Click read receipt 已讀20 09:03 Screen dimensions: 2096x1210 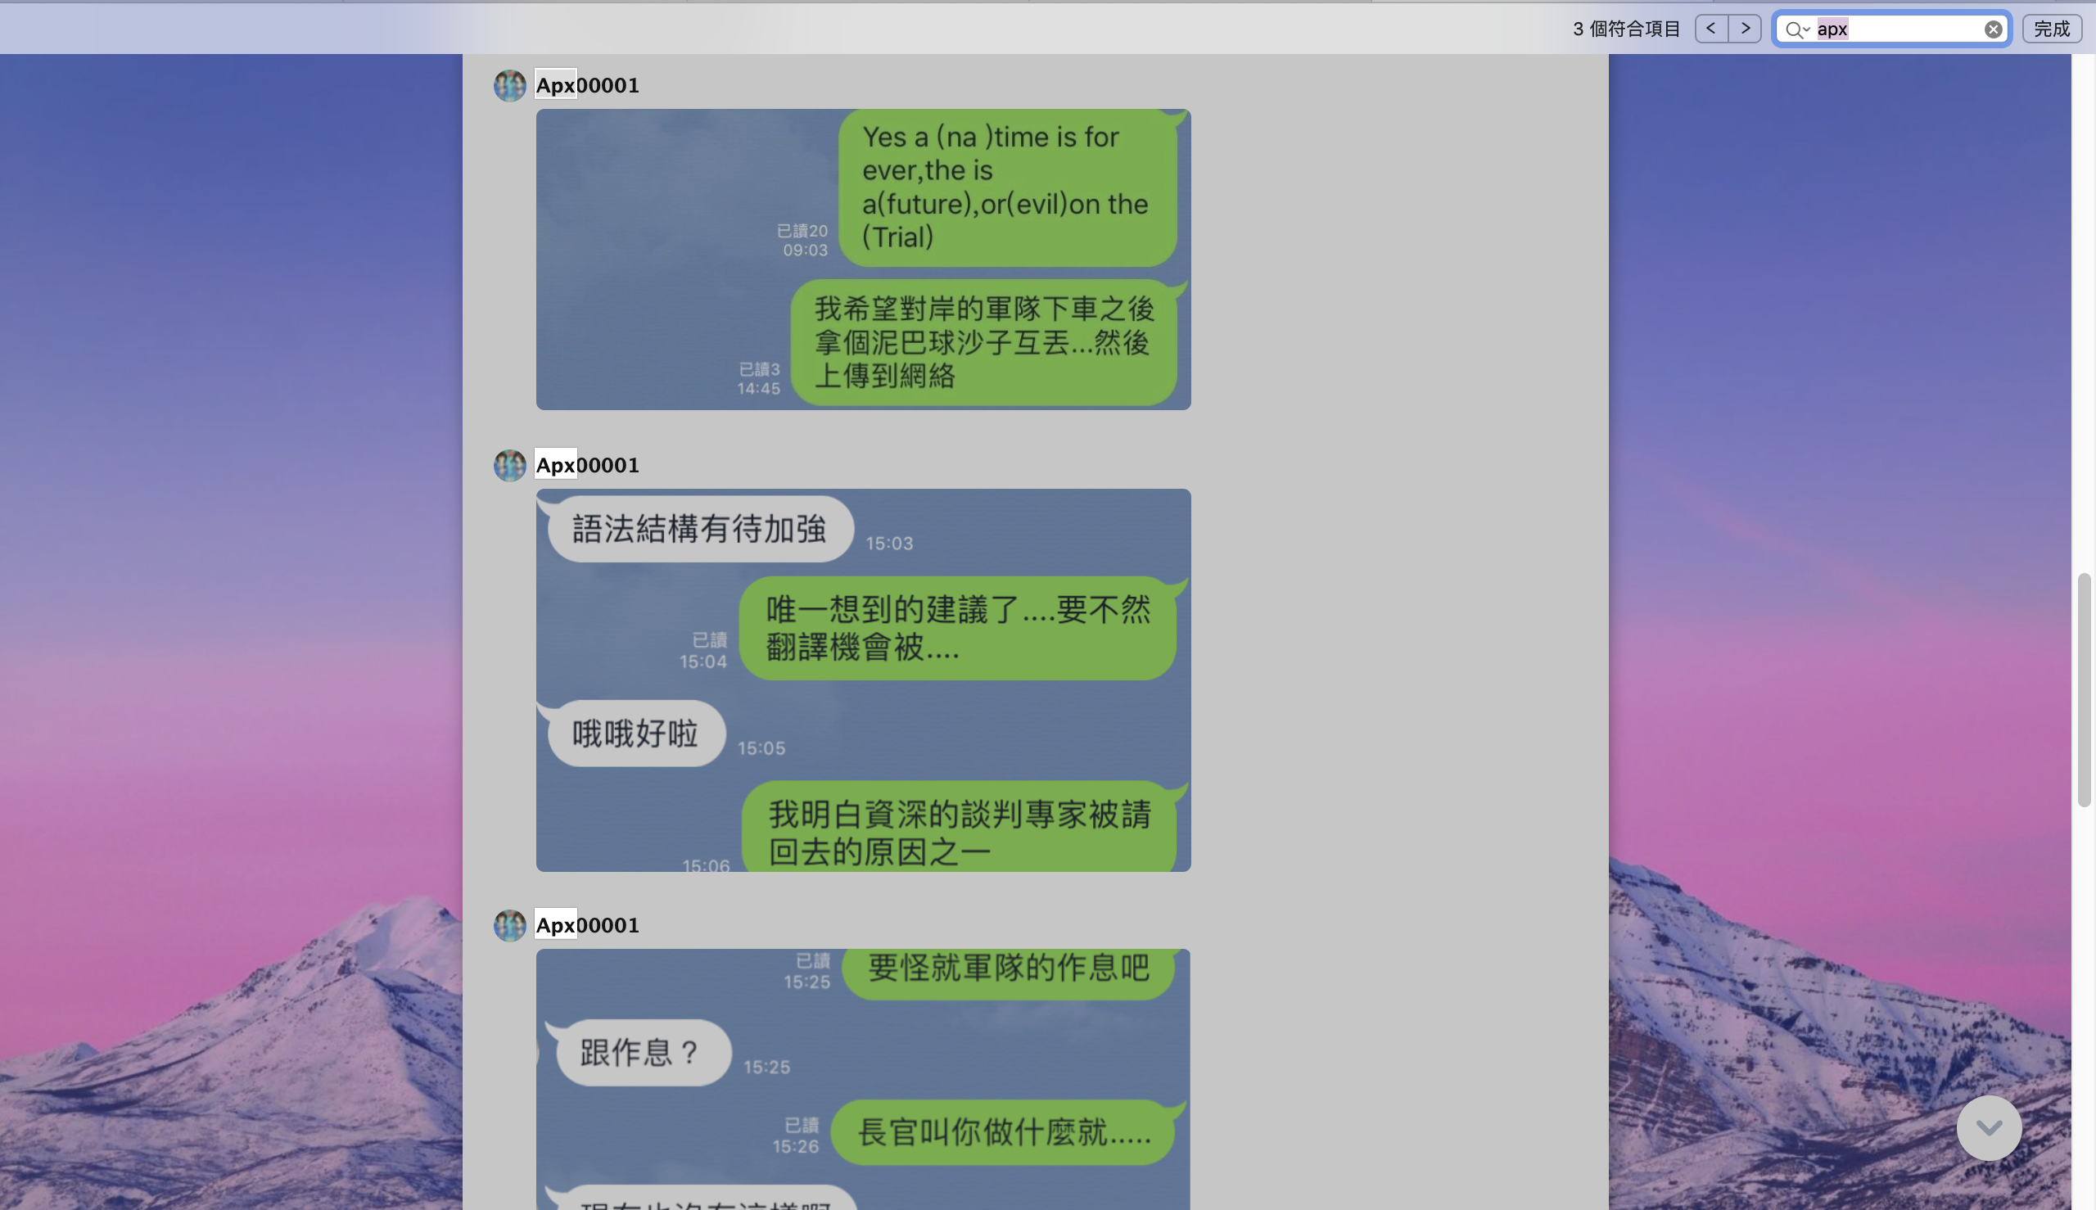[802, 240]
